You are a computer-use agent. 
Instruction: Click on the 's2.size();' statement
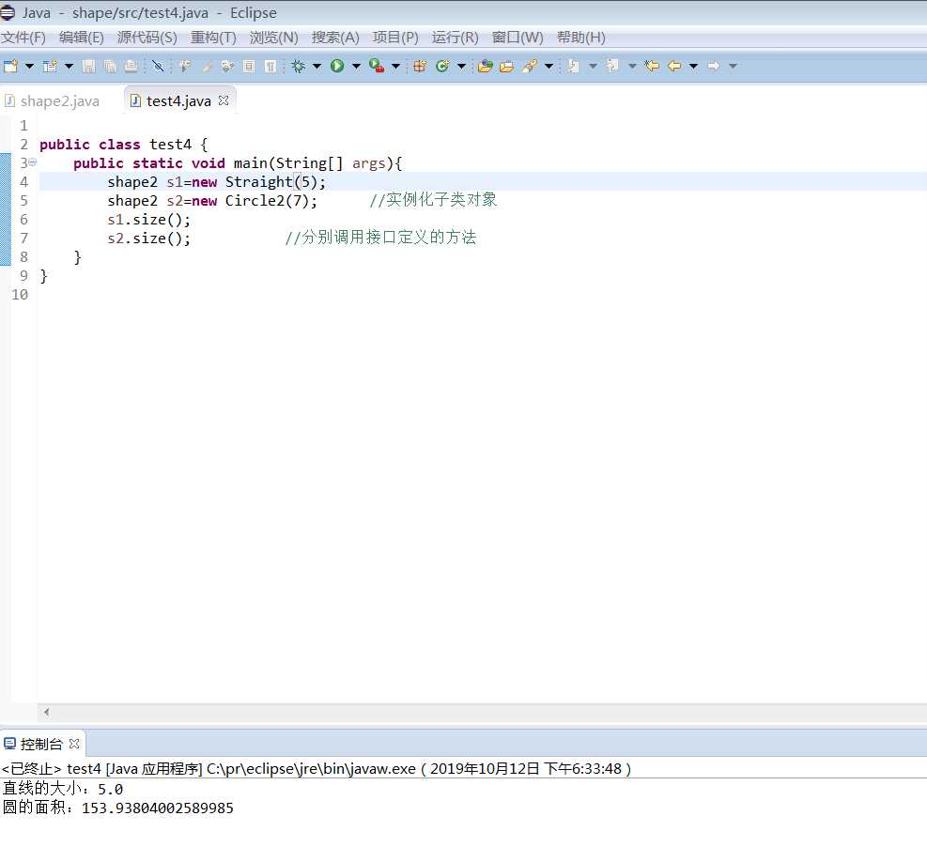pyautogui.click(x=149, y=239)
